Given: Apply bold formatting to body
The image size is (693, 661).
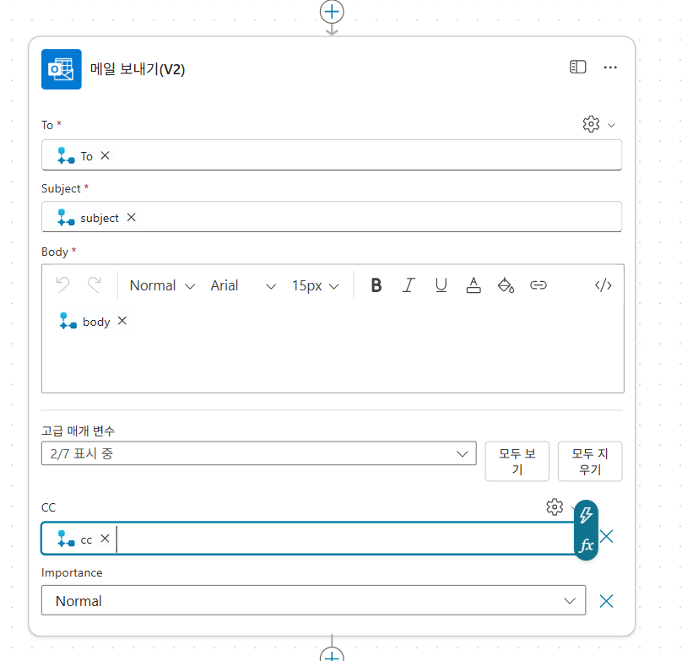Looking at the screenshot, I should (376, 285).
